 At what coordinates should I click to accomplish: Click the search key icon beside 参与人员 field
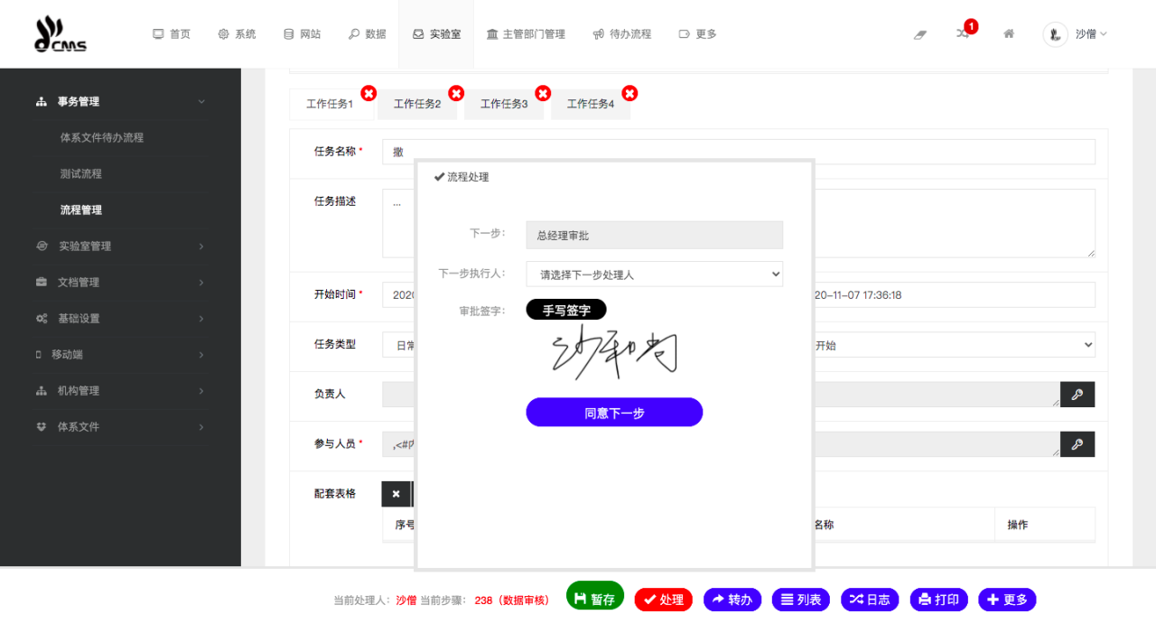pyautogui.click(x=1077, y=444)
